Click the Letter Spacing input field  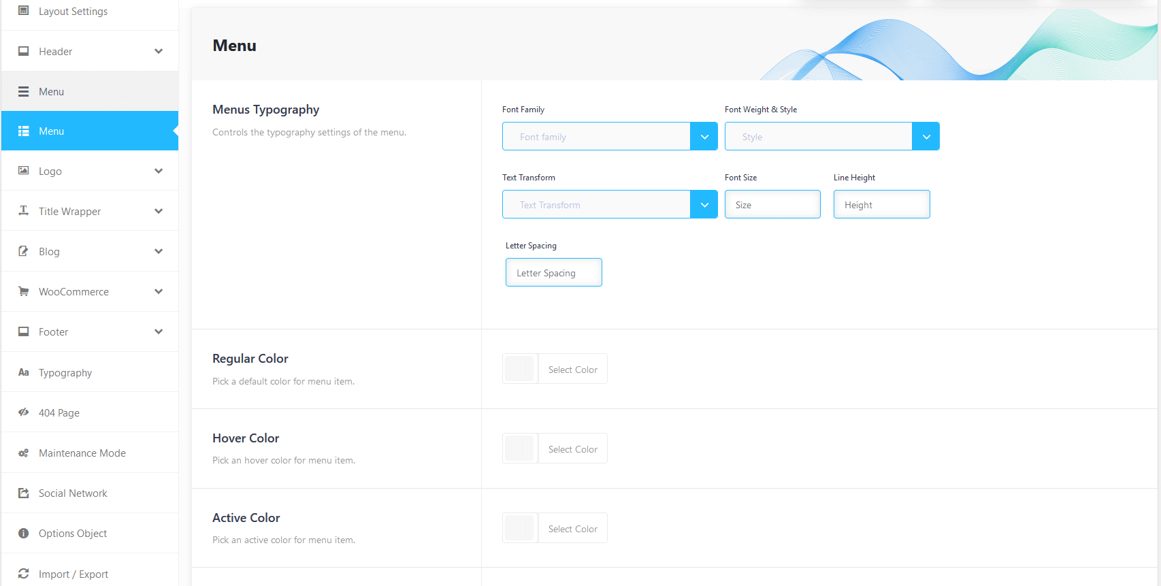click(x=553, y=272)
